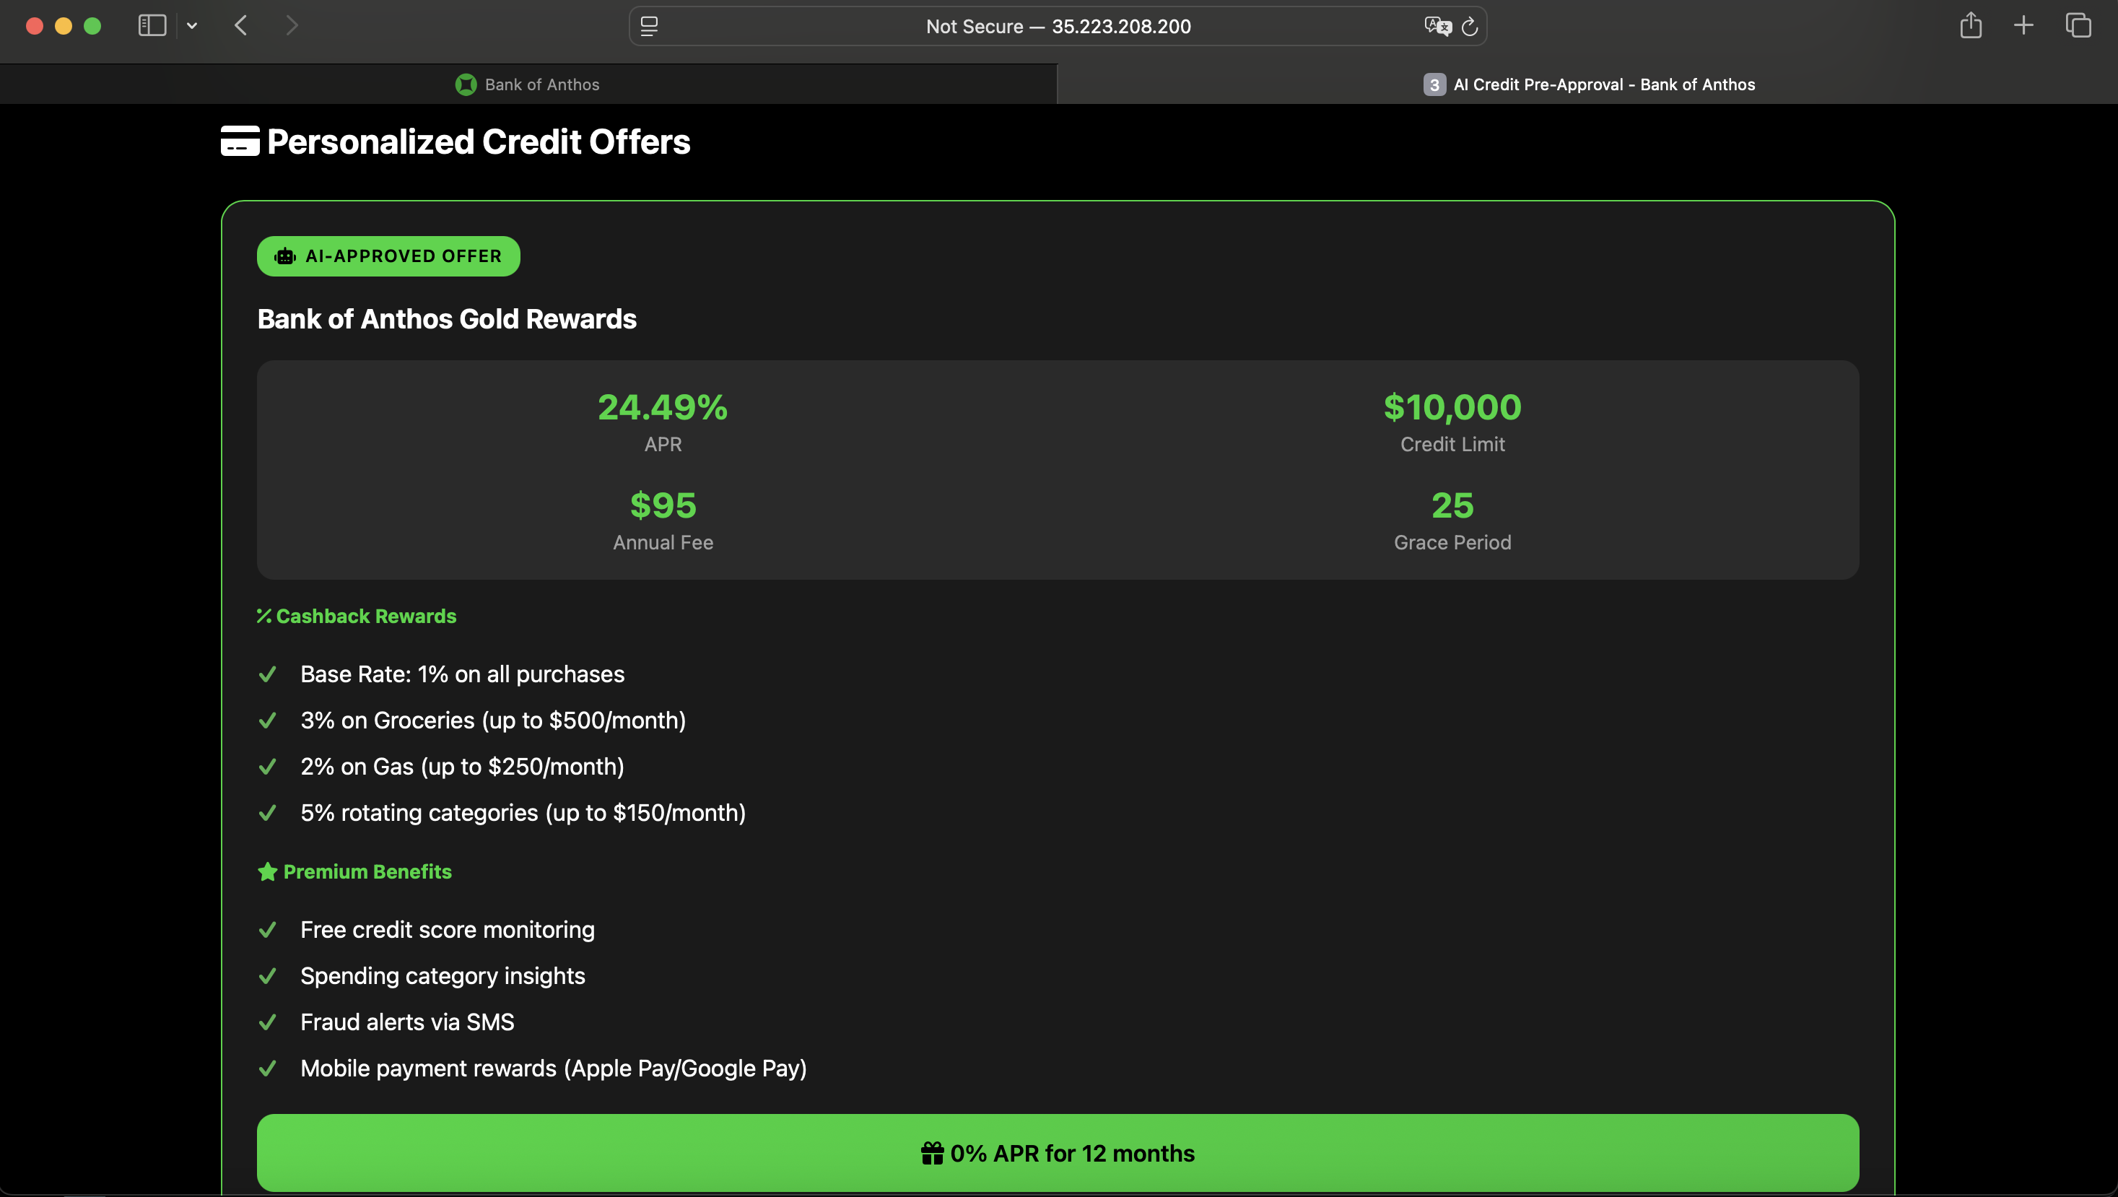Show tab overview
This screenshot has height=1197, width=2118.
[x=2078, y=25]
